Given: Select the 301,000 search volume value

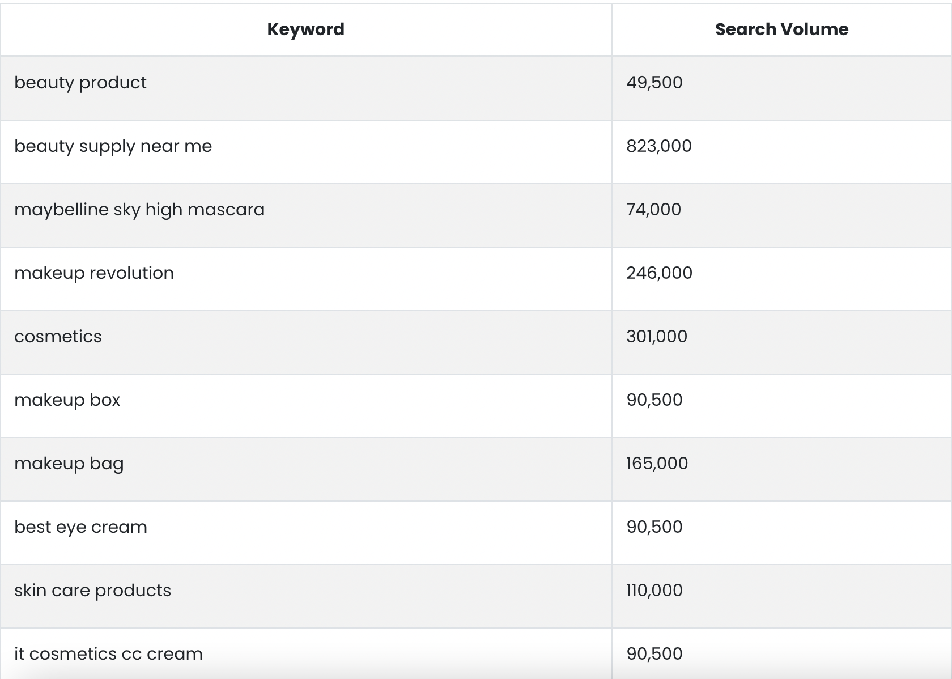Looking at the screenshot, I should tap(656, 337).
